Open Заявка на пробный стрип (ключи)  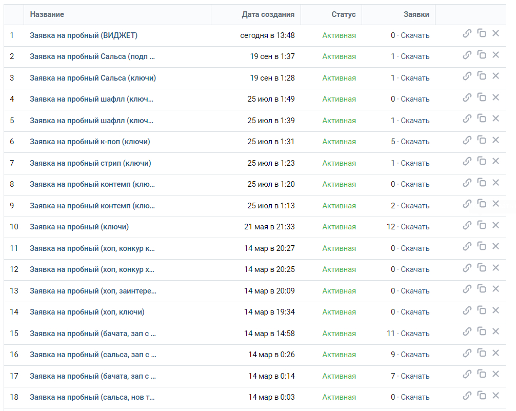click(90, 163)
